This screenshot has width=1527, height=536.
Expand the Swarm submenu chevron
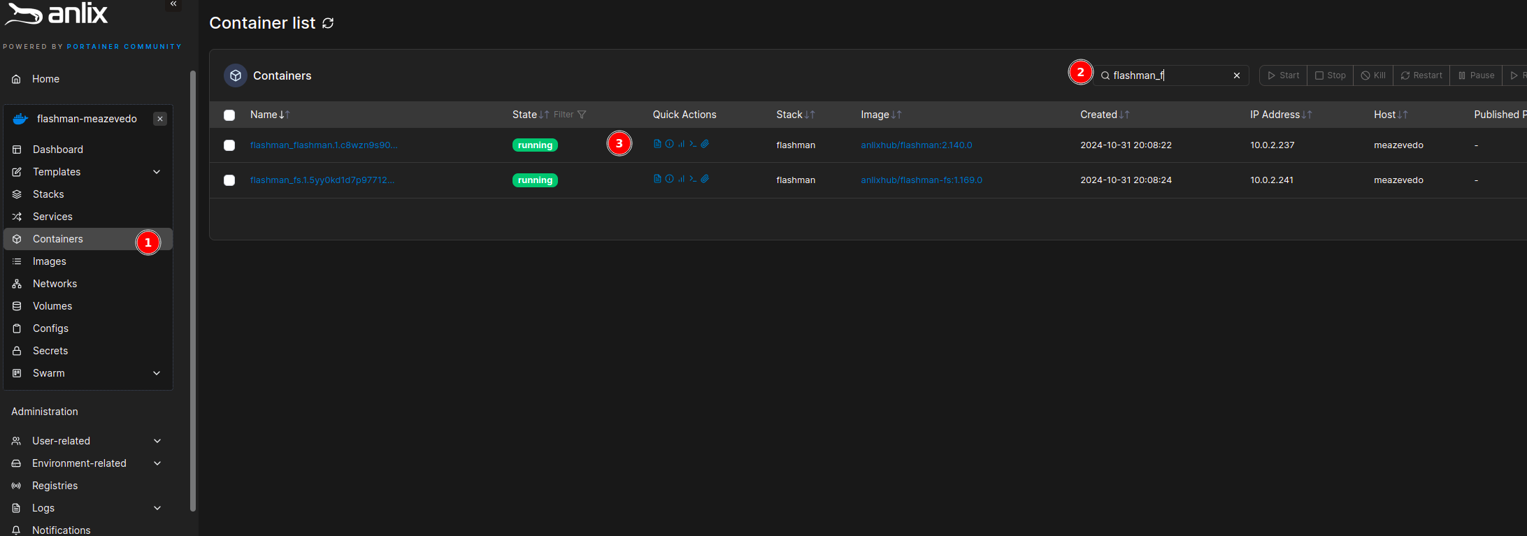157,373
